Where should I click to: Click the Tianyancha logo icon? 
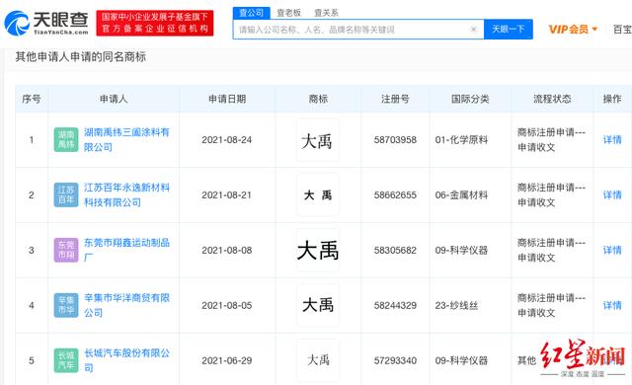(x=17, y=23)
